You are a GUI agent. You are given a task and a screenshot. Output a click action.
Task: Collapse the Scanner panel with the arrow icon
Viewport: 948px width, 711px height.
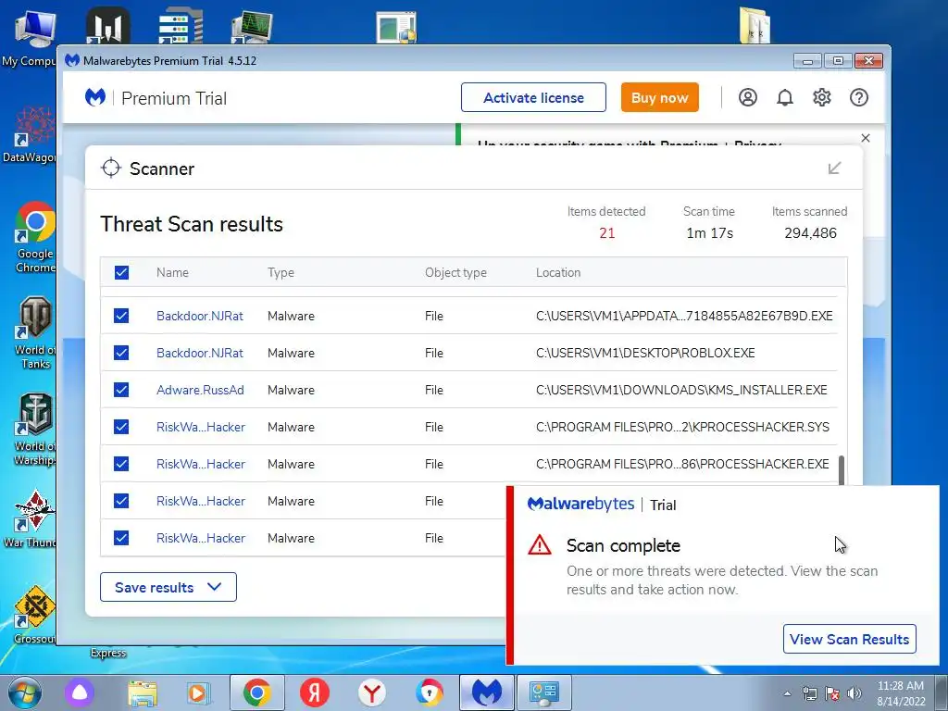[834, 168]
